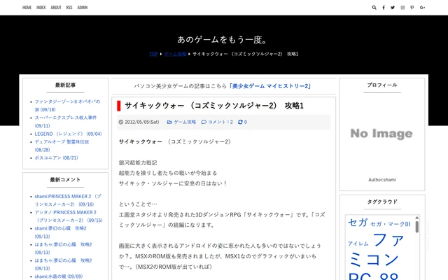Viewport: 448px width, 280px height.
Task: Click the タグクラウド sidebar heading
Action: (x=382, y=202)
